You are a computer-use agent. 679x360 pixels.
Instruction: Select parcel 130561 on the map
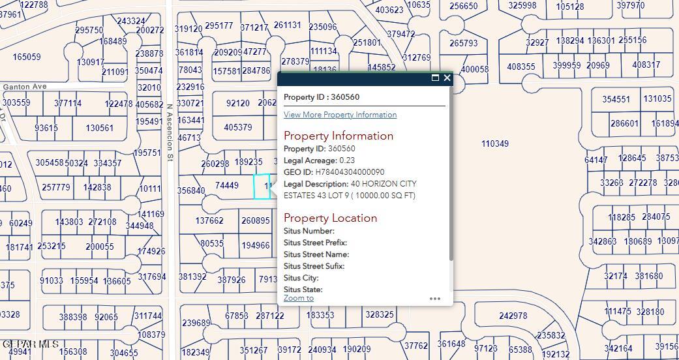pyautogui.click(x=100, y=128)
